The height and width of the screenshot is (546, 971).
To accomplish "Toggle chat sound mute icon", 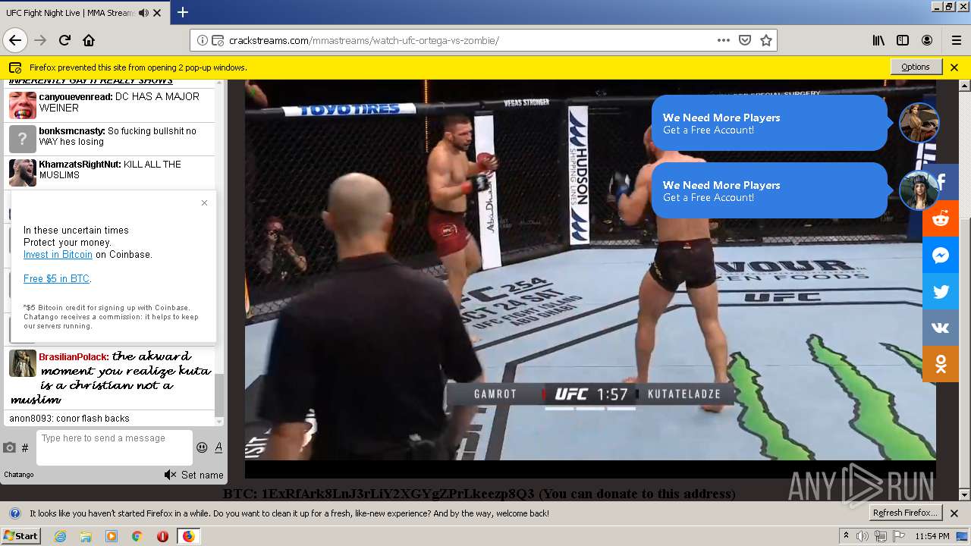I will tap(170, 475).
